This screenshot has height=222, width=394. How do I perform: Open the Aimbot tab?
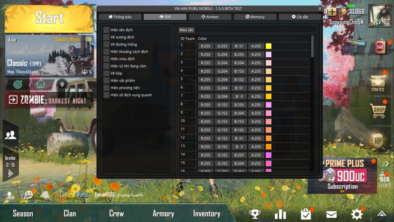(210, 17)
